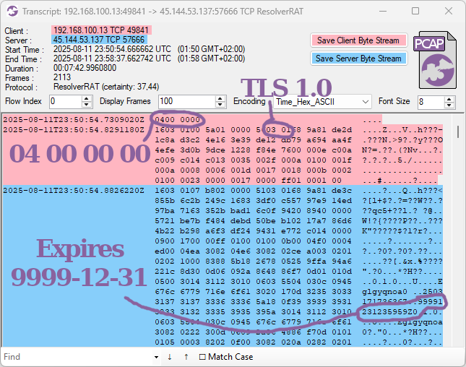Decrease the Flow Index value

[86, 105]
